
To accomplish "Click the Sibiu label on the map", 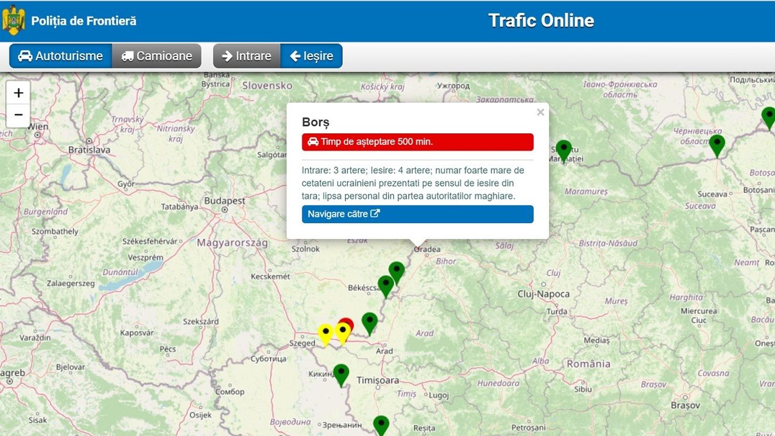I will (583, 388).
